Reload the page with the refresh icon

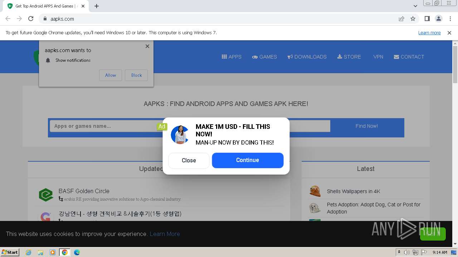(x=31, y=19)
